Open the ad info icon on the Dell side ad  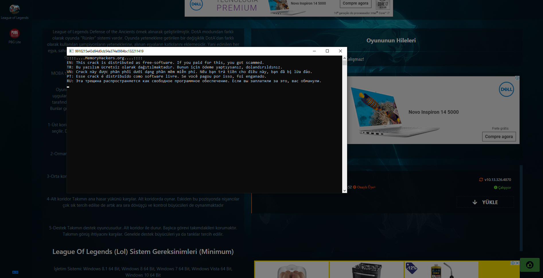(517, 78)
